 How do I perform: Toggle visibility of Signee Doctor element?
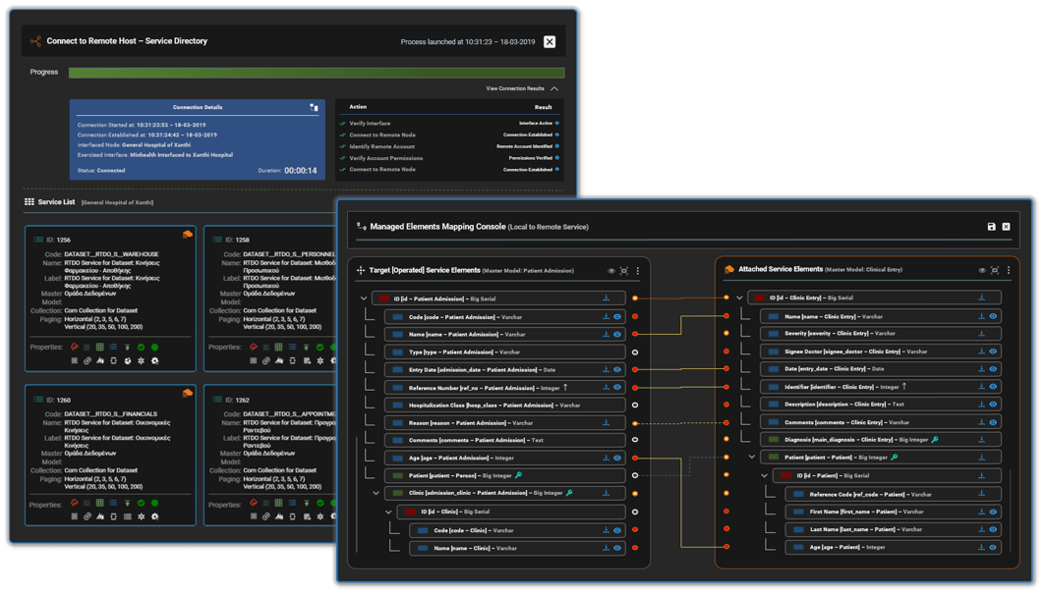(x=993, y=352)
